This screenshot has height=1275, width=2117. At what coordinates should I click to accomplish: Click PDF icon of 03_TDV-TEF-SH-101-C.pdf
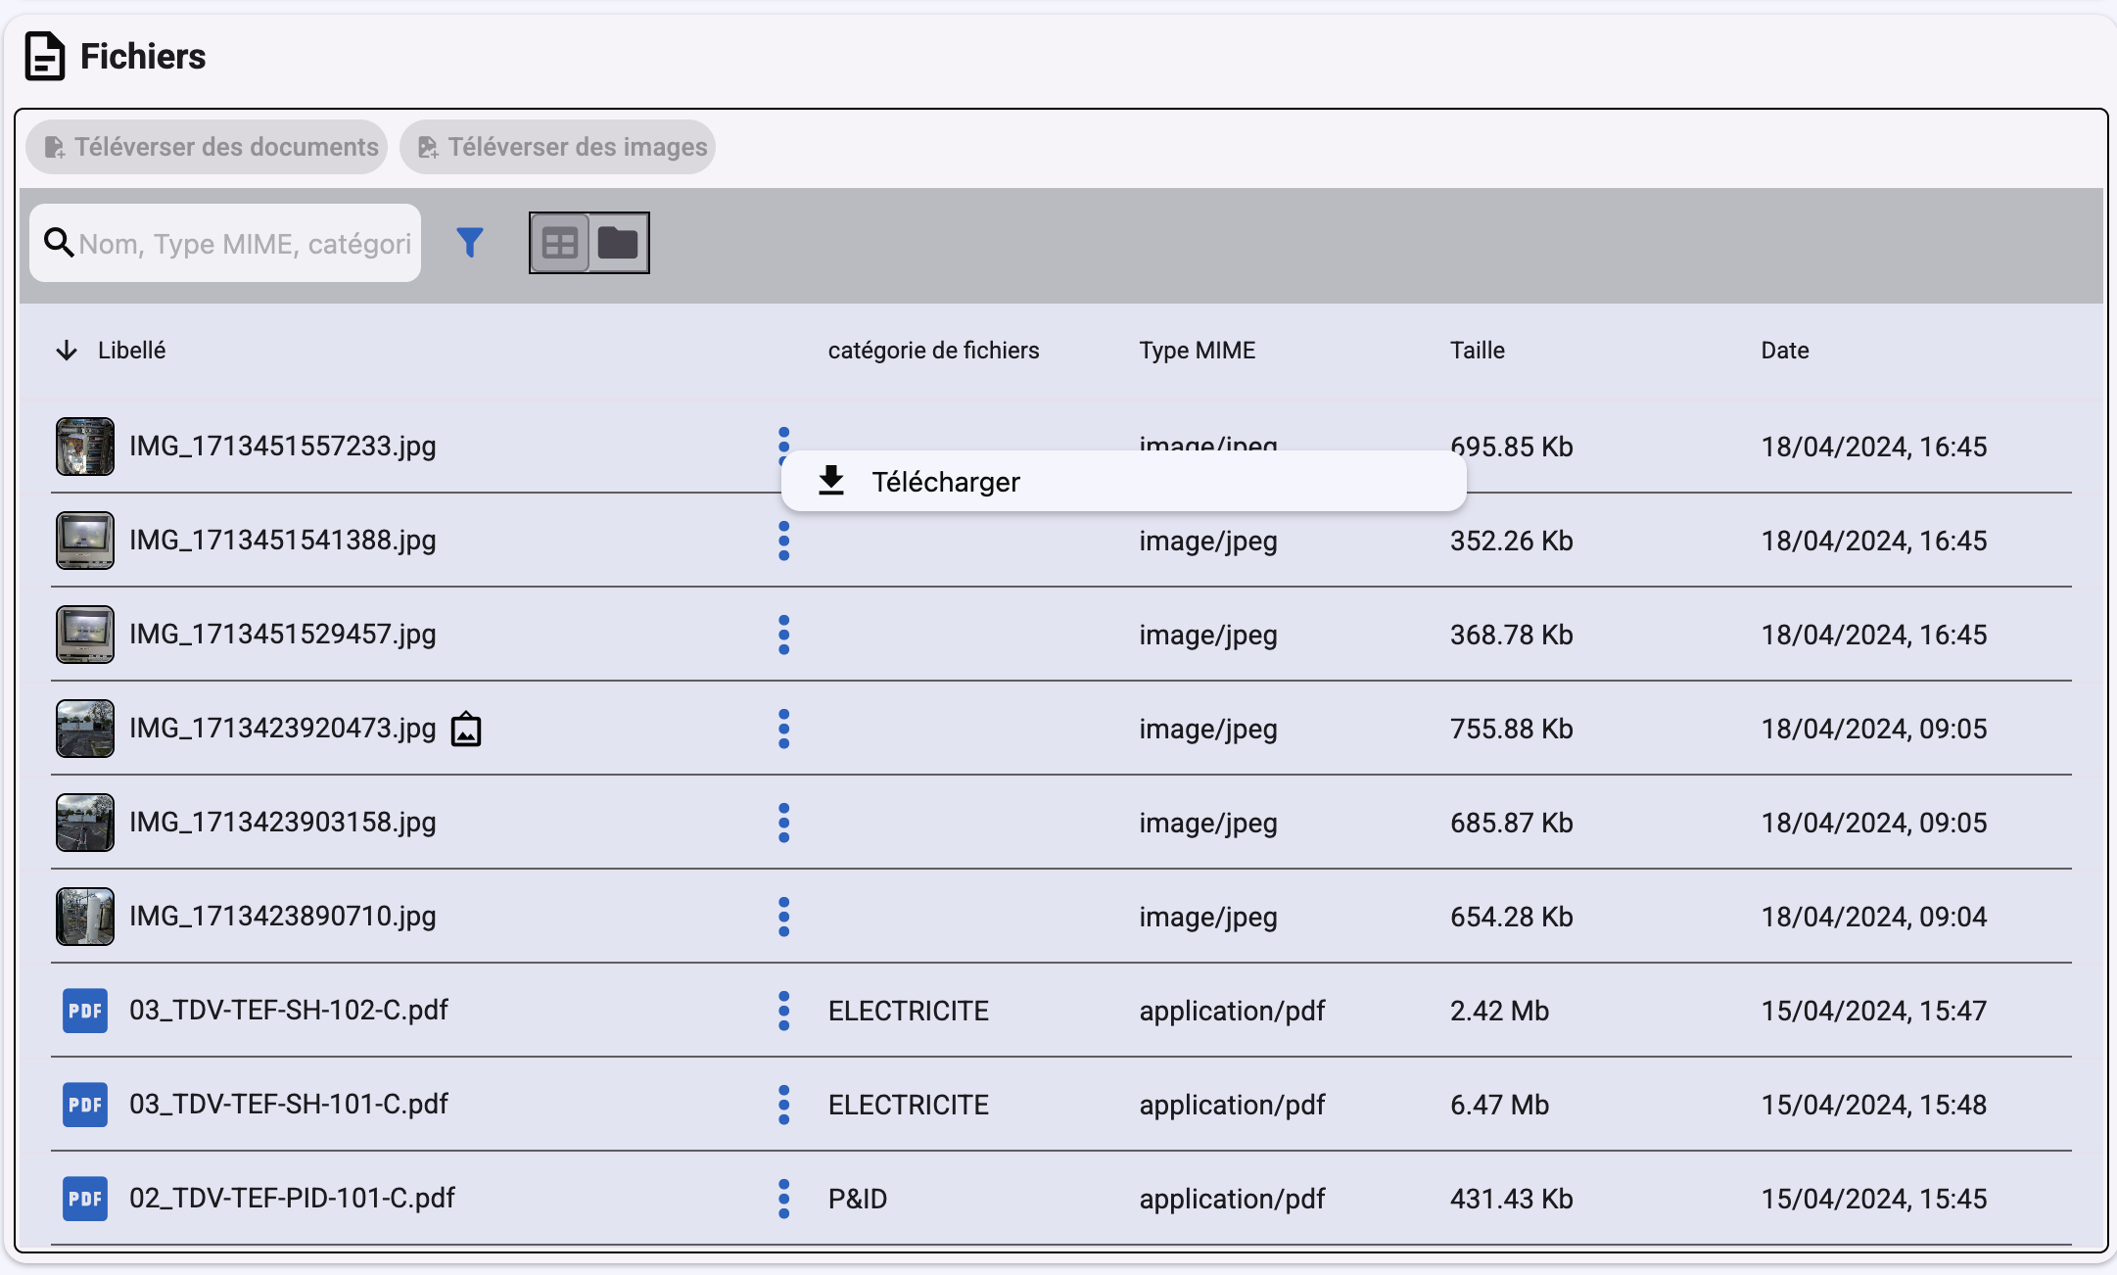(85, 1105)
